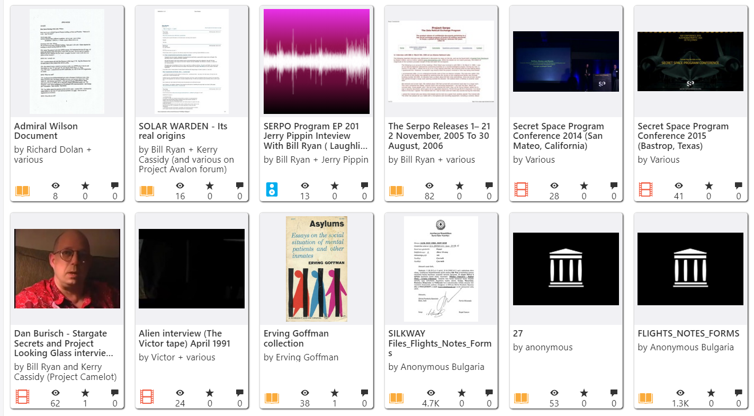The height and width of the screenshot is (416, 754).
Task: Click the Project Serpo webpage thumbnail
Action: tap(441, 61)
